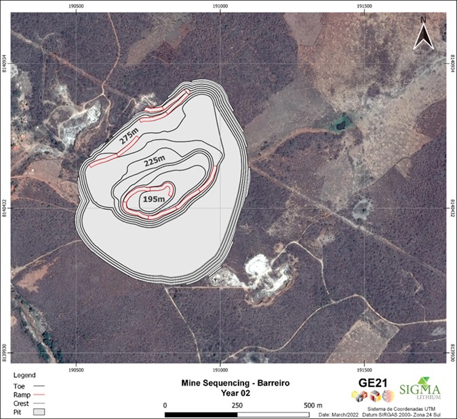The image size is (457, 419).
Task: Click the right 8140934 northing label
Action: coord(452,64)
